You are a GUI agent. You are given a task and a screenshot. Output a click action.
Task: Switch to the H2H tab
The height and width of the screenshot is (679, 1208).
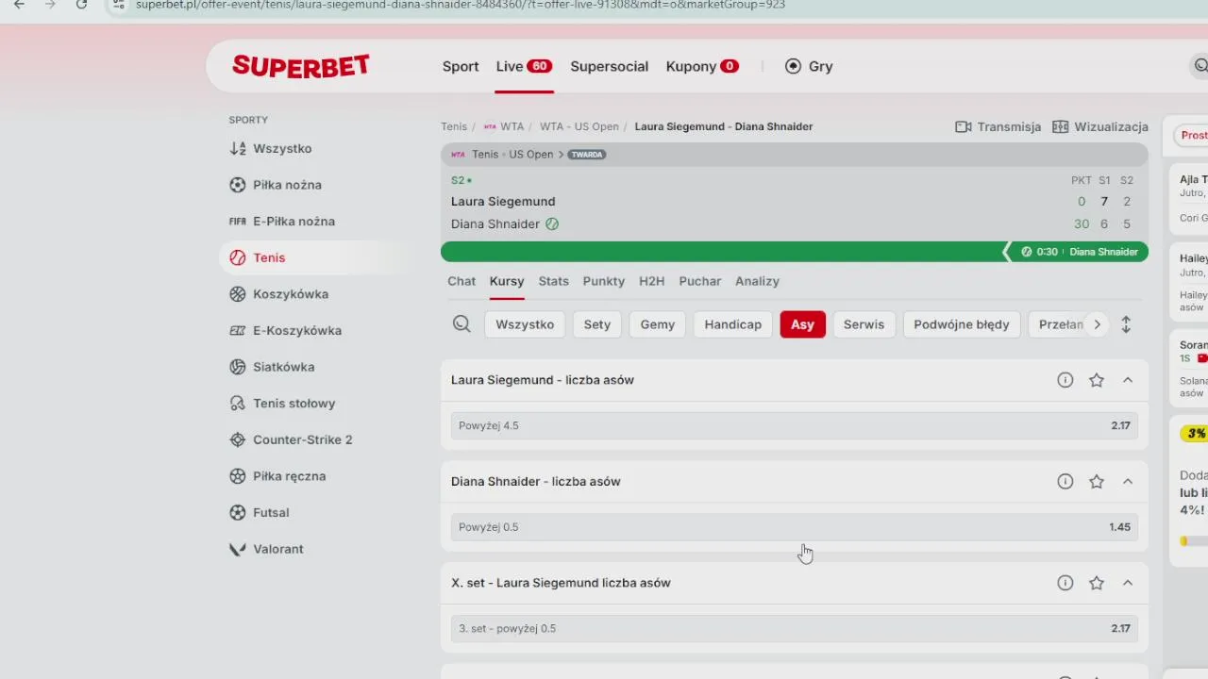(651, 281)
